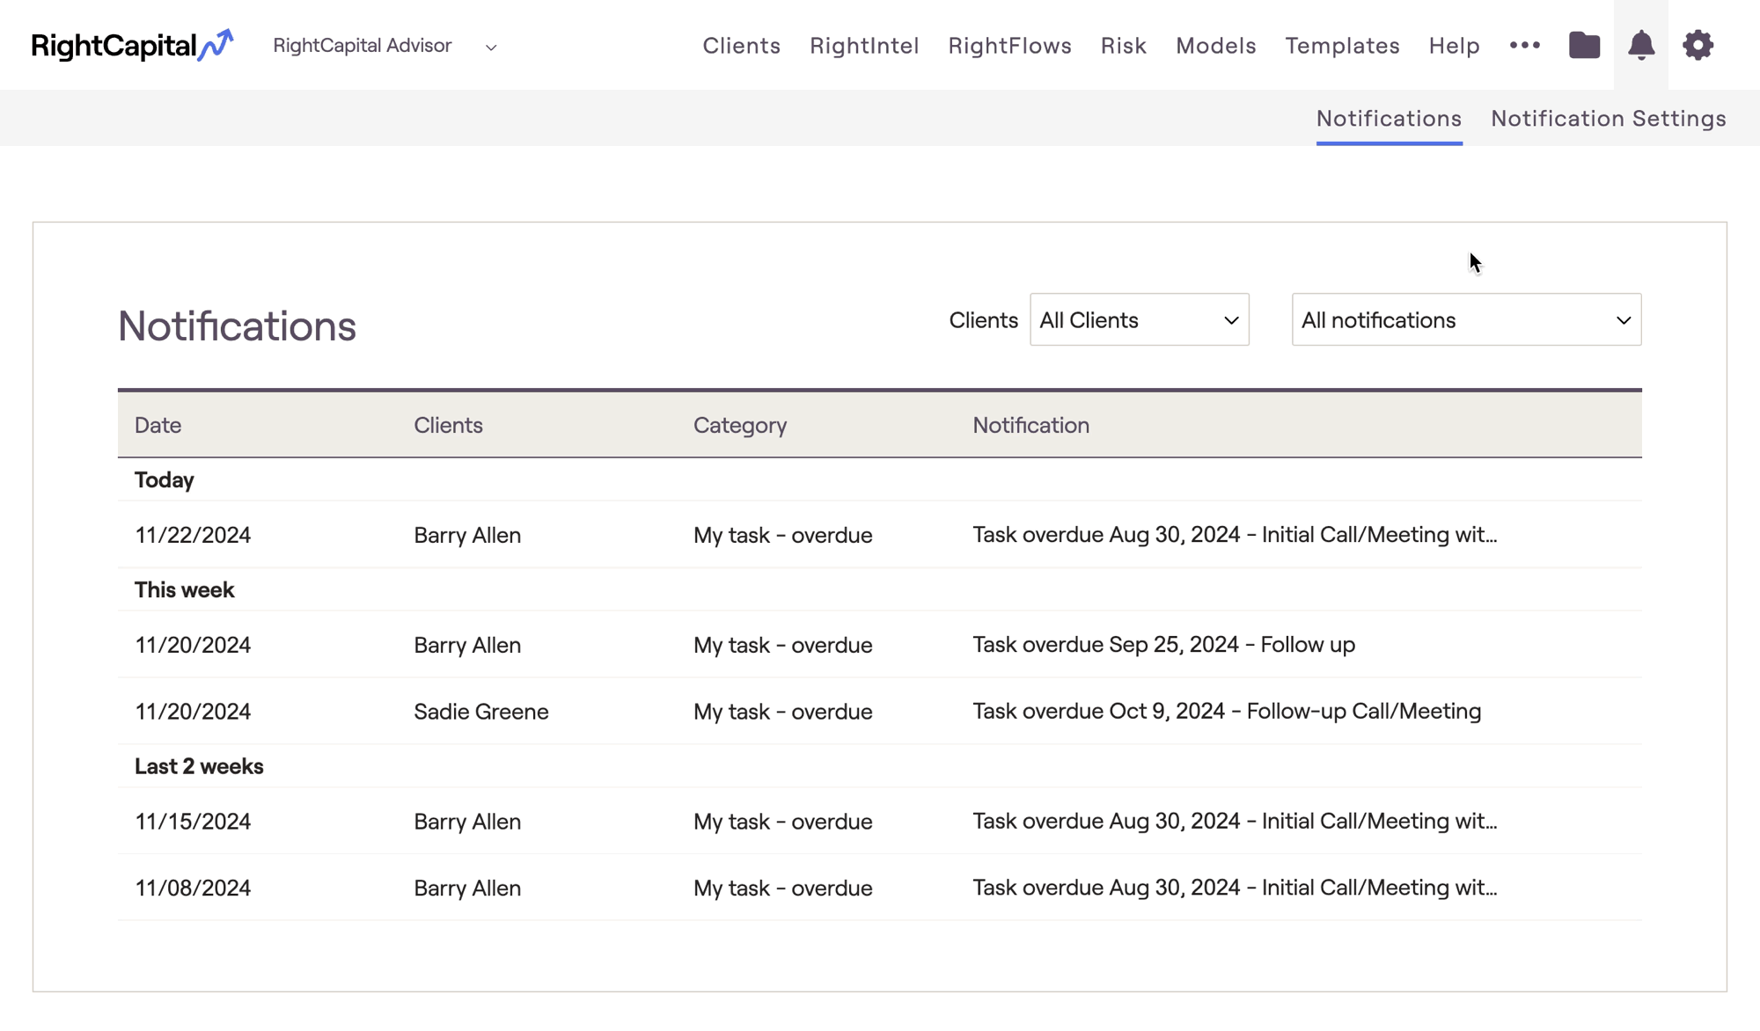Switch to Notification Settings tab
The width and height of the screenshot is (1760, 1031).
point(1608,118)
